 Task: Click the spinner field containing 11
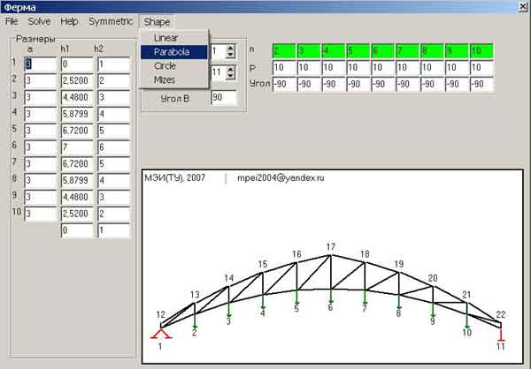(219, 72)
